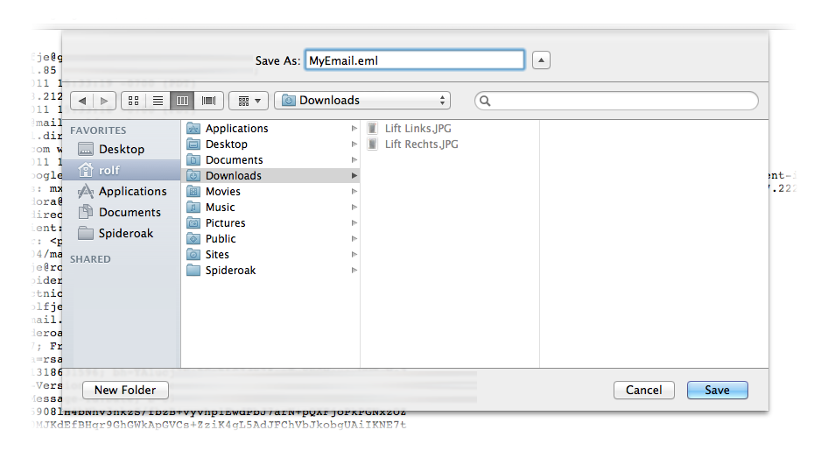The height and width of the screenshot is (458, 821).
Task: Open the Movies folder in column list
Action: (222, 192)
